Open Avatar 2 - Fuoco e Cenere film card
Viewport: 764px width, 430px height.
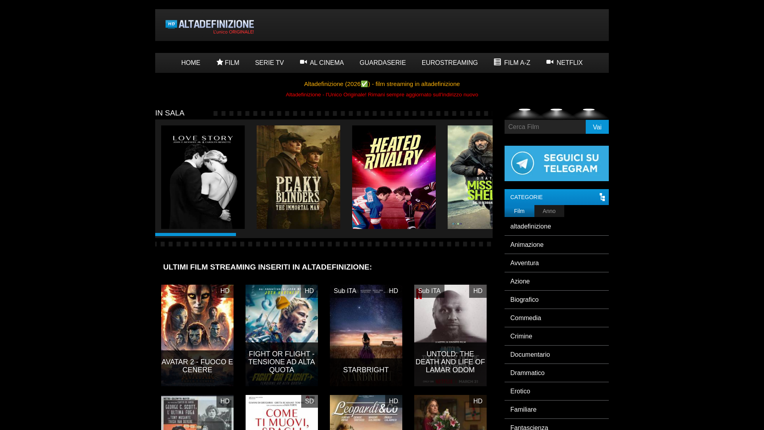coord(197,335)
